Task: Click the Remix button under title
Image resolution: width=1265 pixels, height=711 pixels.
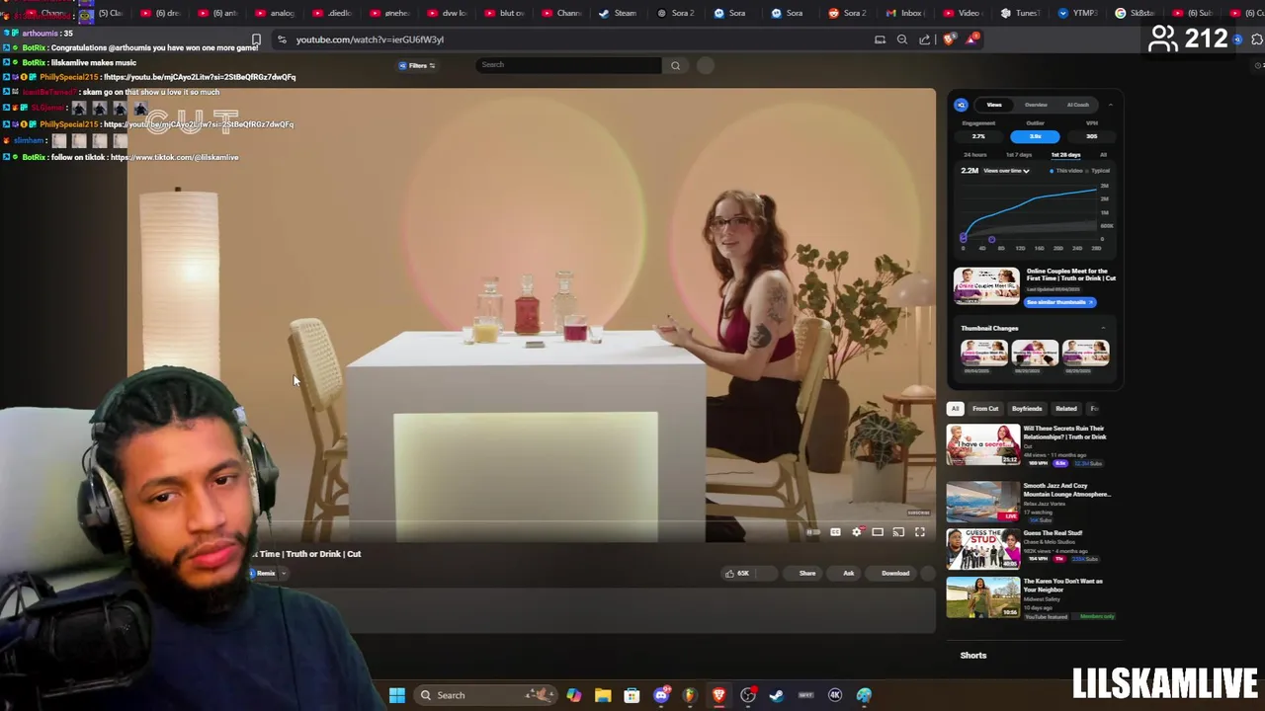Action: (x=265, y=573)
